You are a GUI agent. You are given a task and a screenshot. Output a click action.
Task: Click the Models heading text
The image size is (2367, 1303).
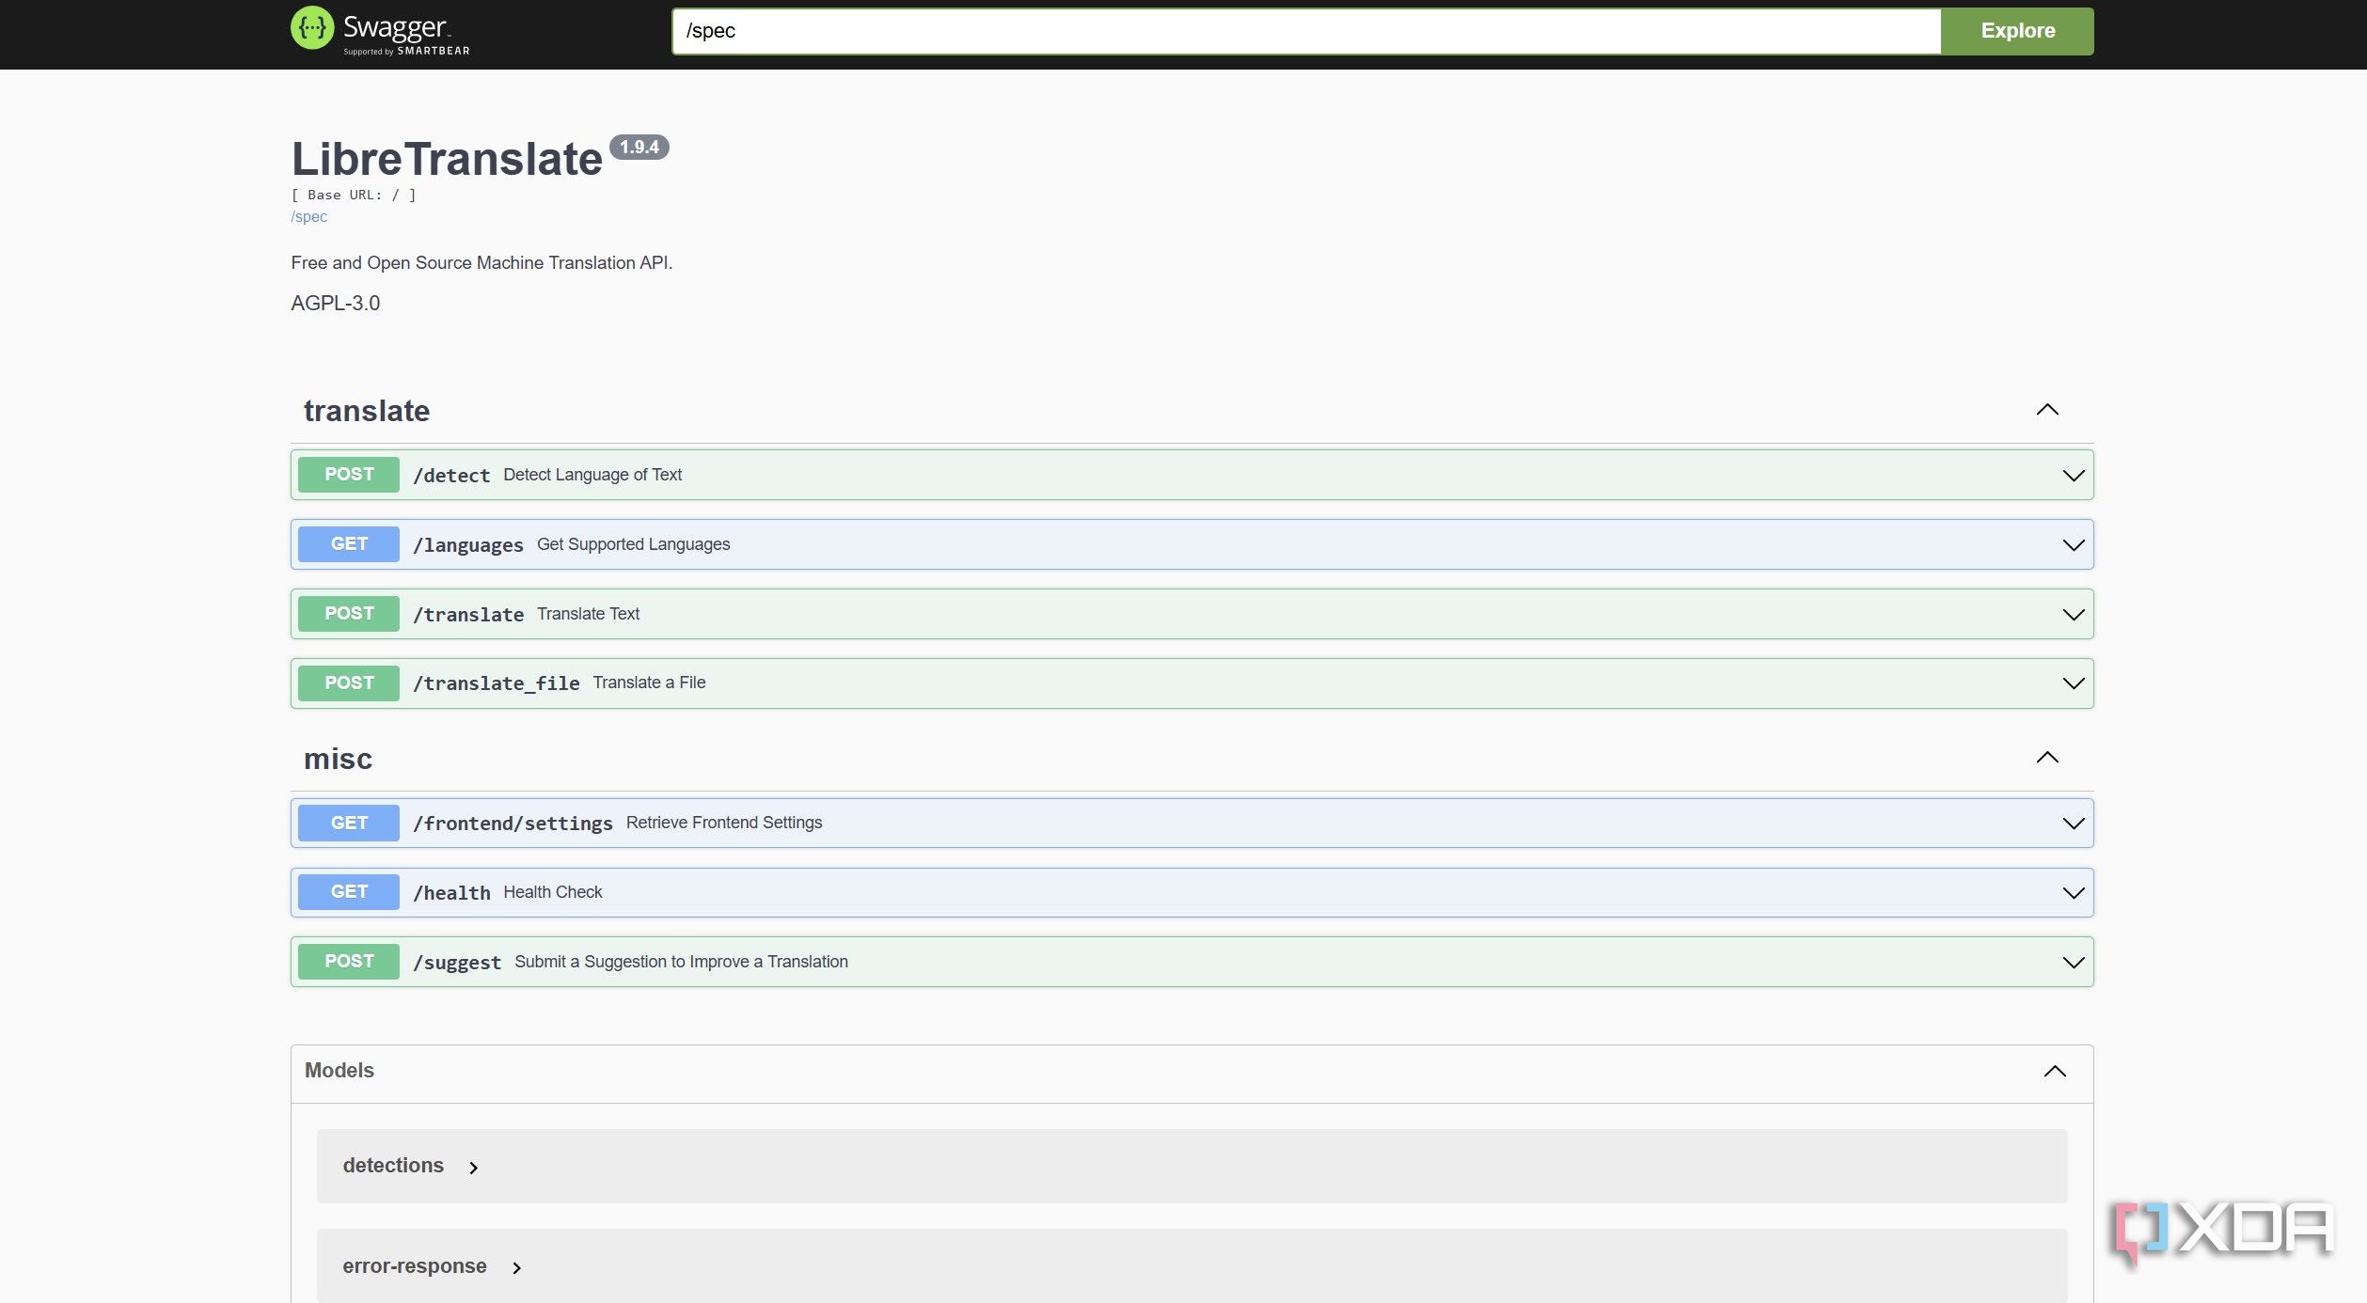point(339,1071)
